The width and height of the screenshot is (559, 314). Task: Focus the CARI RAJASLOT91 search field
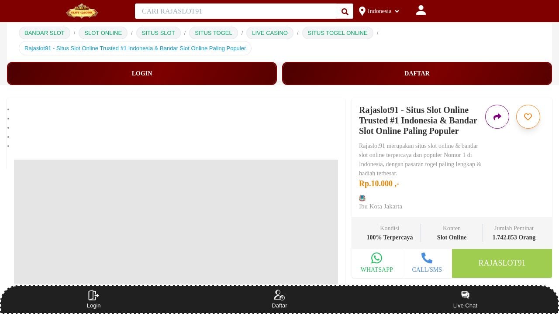[x=235, y=11]
